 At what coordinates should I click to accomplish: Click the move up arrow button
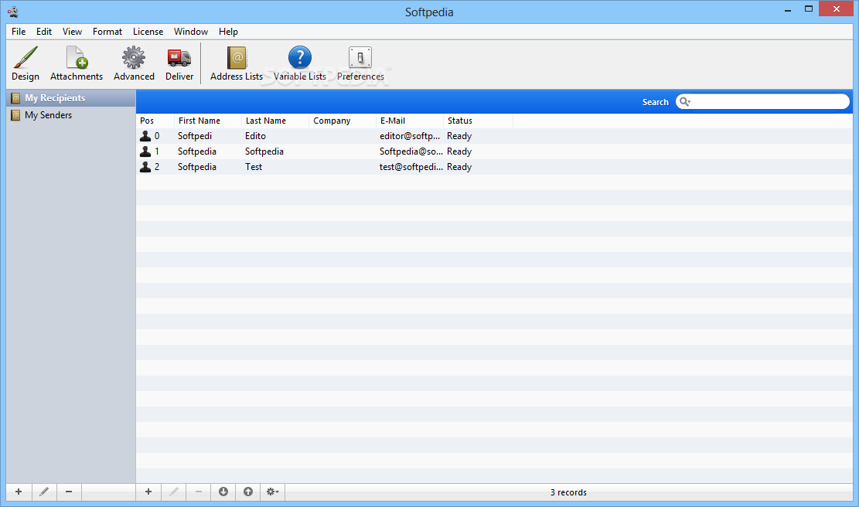248,492
